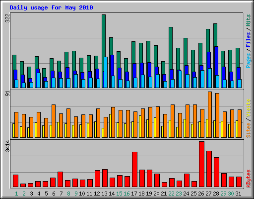The width and height of the screenshot is (254, 199).
Task: Click the Hits legend label
Action: [x=249, y=20]
